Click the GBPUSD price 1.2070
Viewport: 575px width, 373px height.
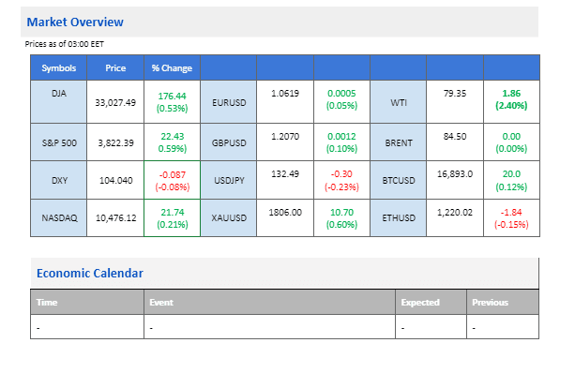pos(285,137)
